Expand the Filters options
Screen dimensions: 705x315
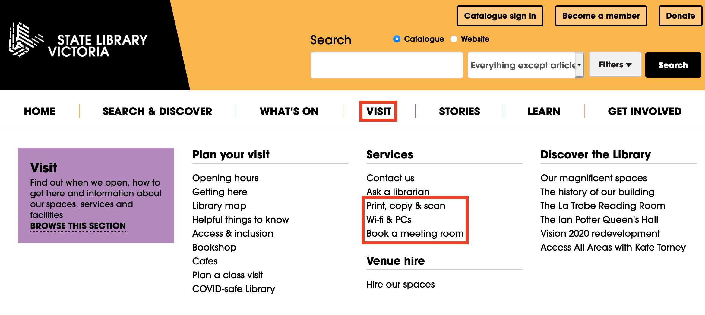(x=615, y=64)
